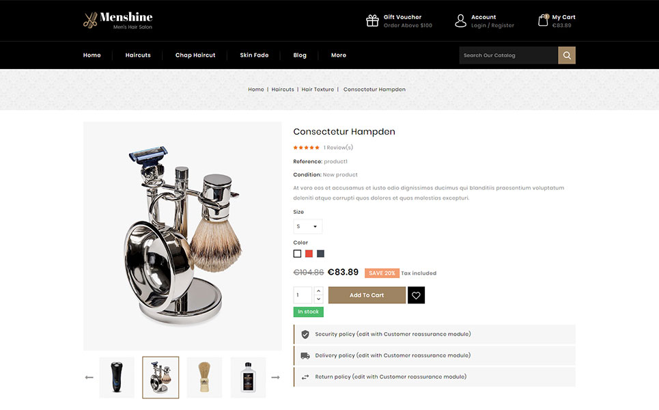Open the More navigation menu
The height and width of the screenshot is (410, 659).
(x=339, y=55)
